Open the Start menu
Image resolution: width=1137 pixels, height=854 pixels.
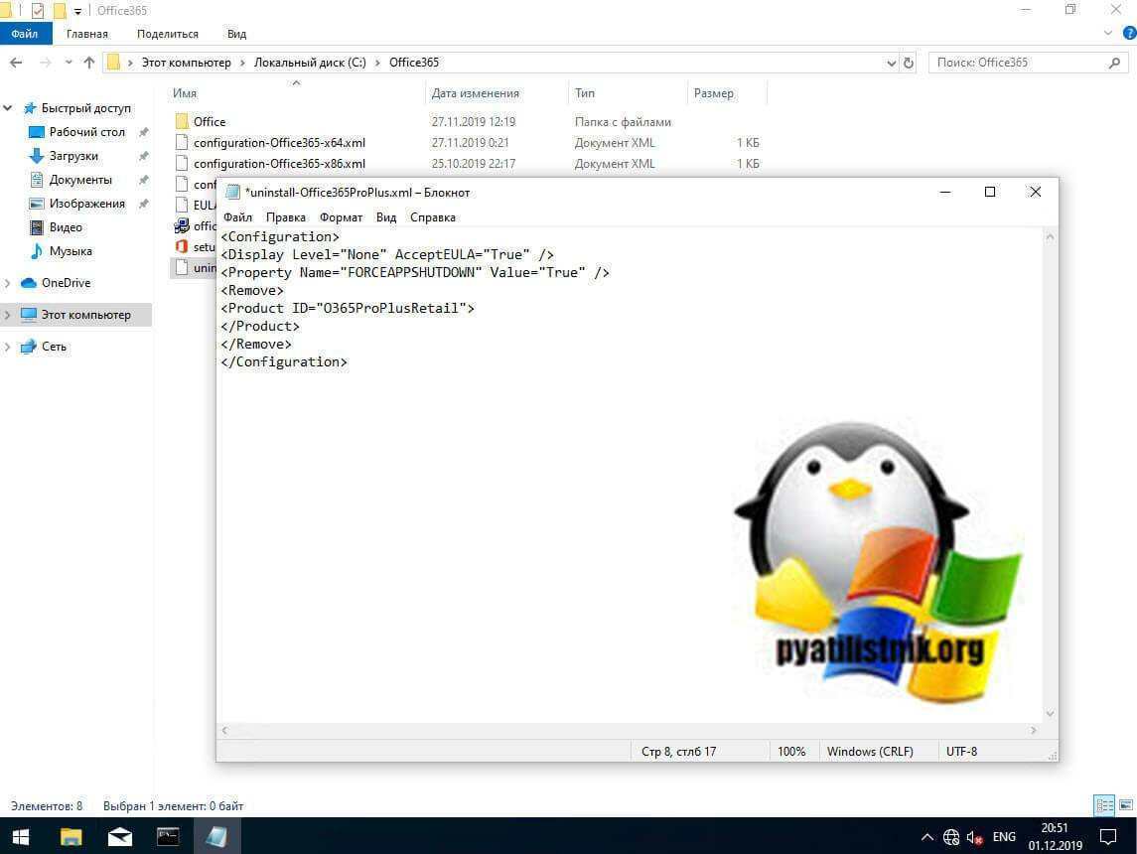coord(20,837)
